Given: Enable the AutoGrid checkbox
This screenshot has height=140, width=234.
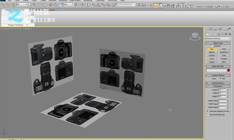Looking at the screenshot, I should pyautogui.click(x=211, y=46).
